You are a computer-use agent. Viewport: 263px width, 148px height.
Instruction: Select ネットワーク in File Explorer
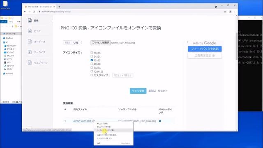[8, 74]
